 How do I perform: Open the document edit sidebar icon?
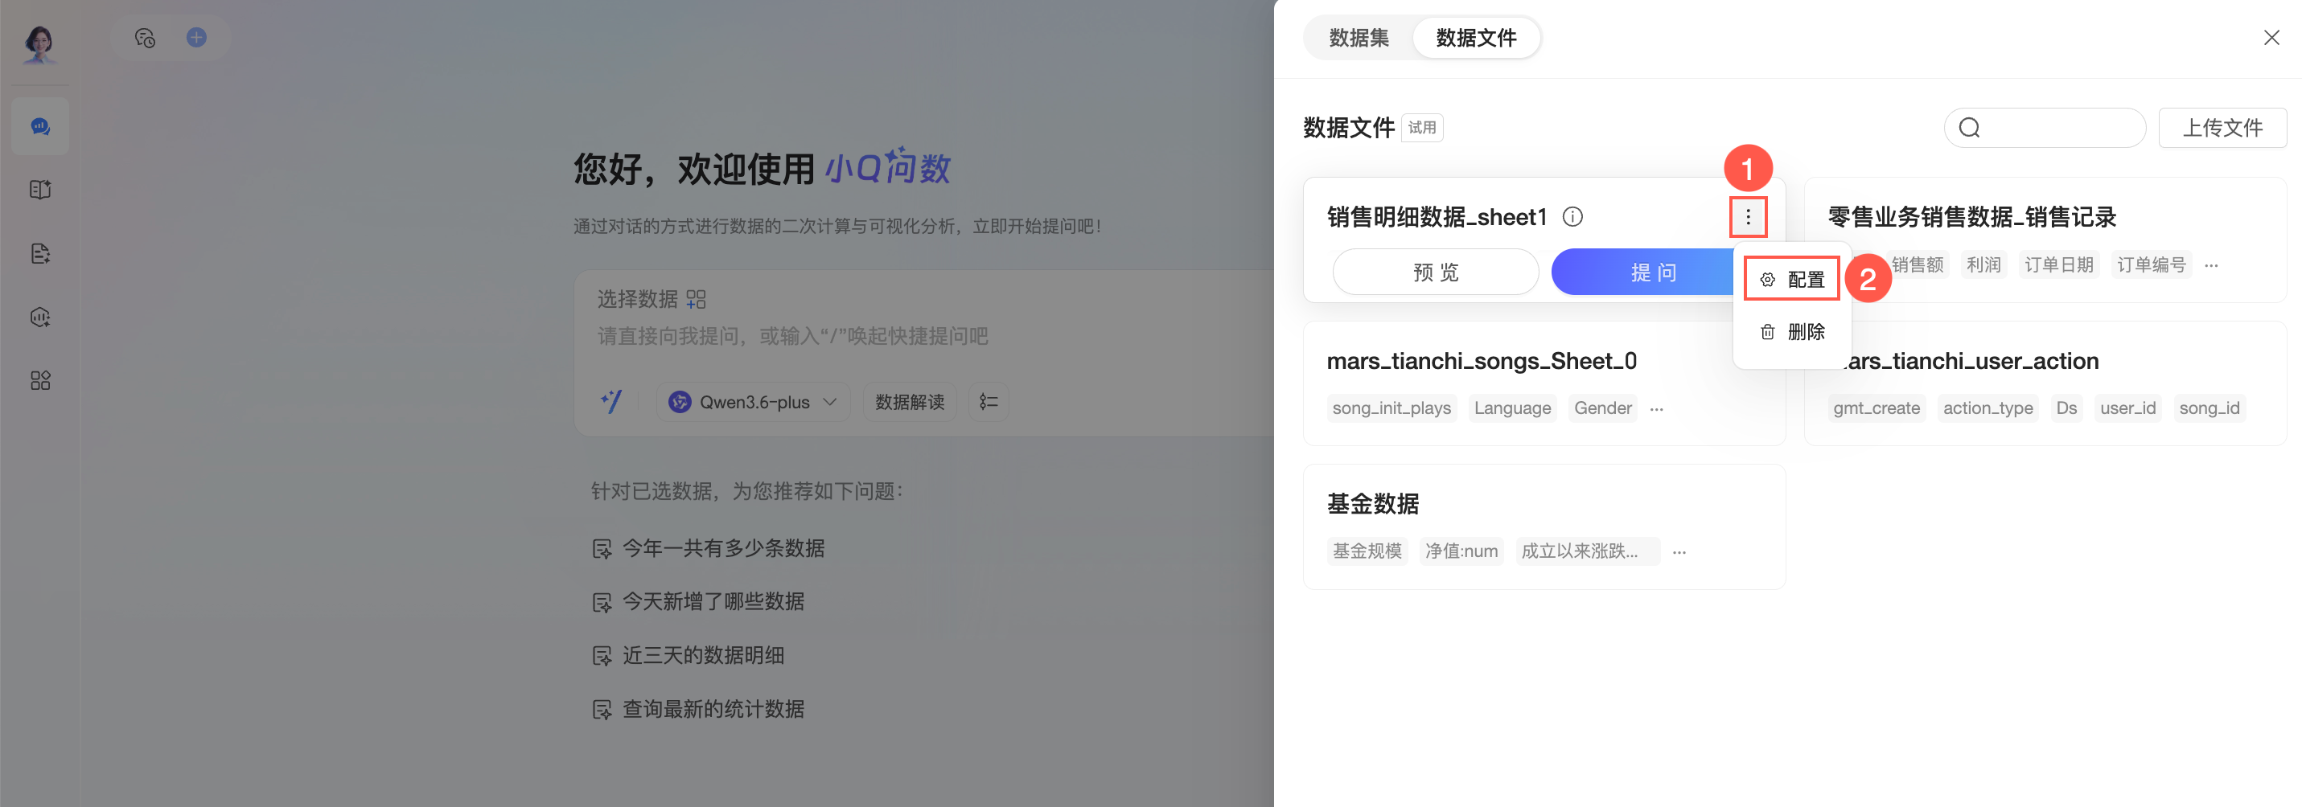click(x=40, y=253)
